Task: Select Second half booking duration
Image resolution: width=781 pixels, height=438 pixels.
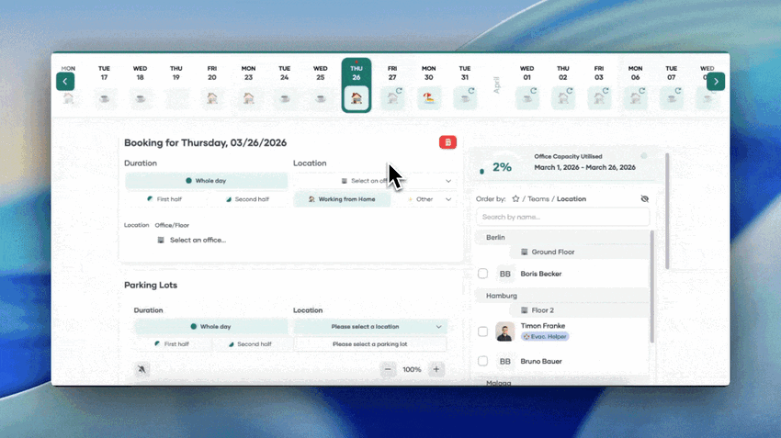Action: (246, 199)
